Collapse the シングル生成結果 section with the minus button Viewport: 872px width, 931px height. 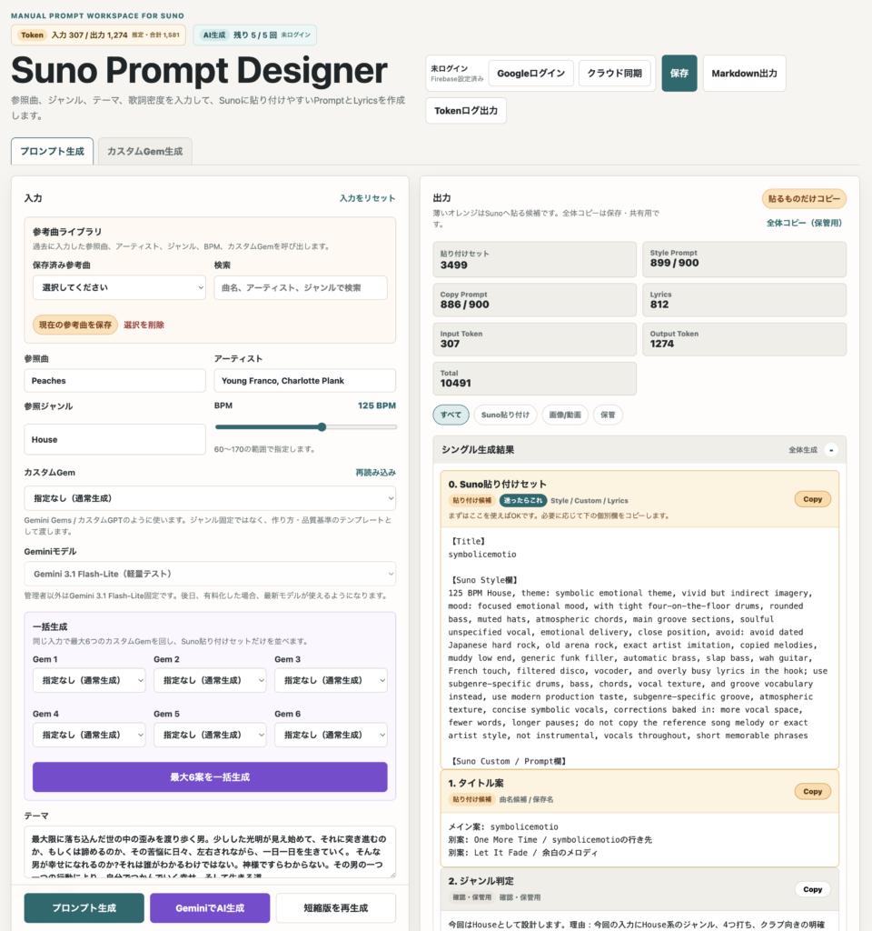831,450
